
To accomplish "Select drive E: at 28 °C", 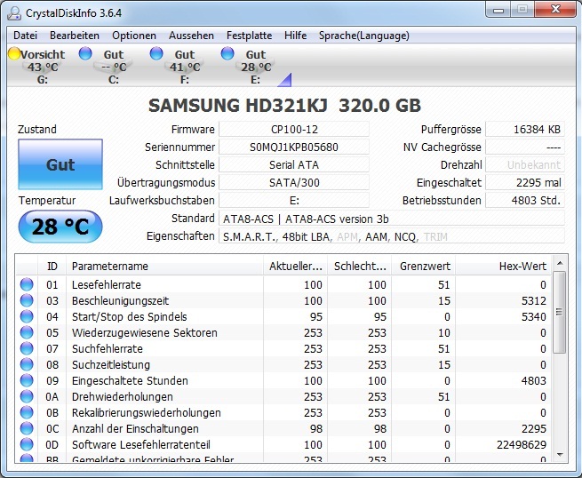I will [249, 66].
